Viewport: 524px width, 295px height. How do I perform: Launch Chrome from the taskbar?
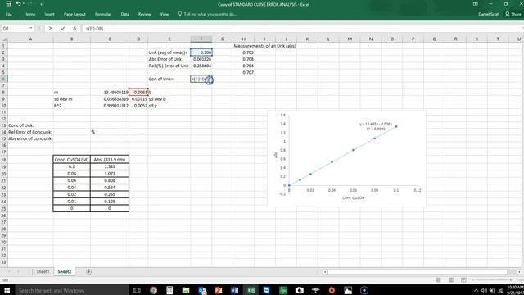point(153,290)
